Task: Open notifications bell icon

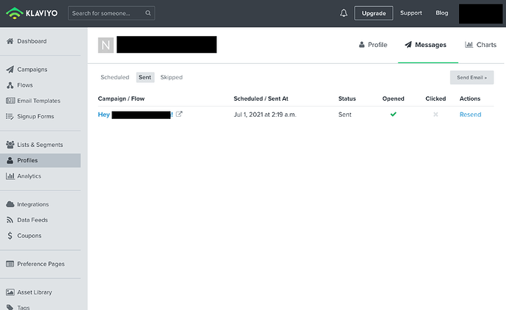Action: (x=344, y=13)
